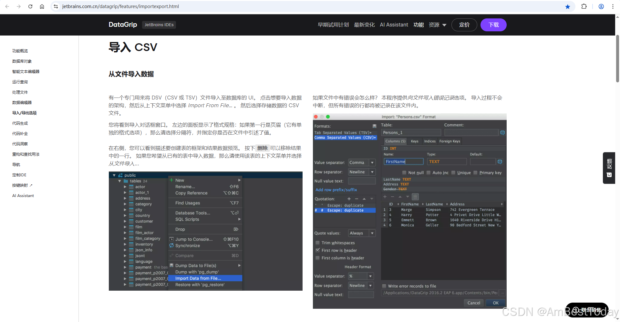
Task: Click the OK button in import dialog
Action: 496,303
